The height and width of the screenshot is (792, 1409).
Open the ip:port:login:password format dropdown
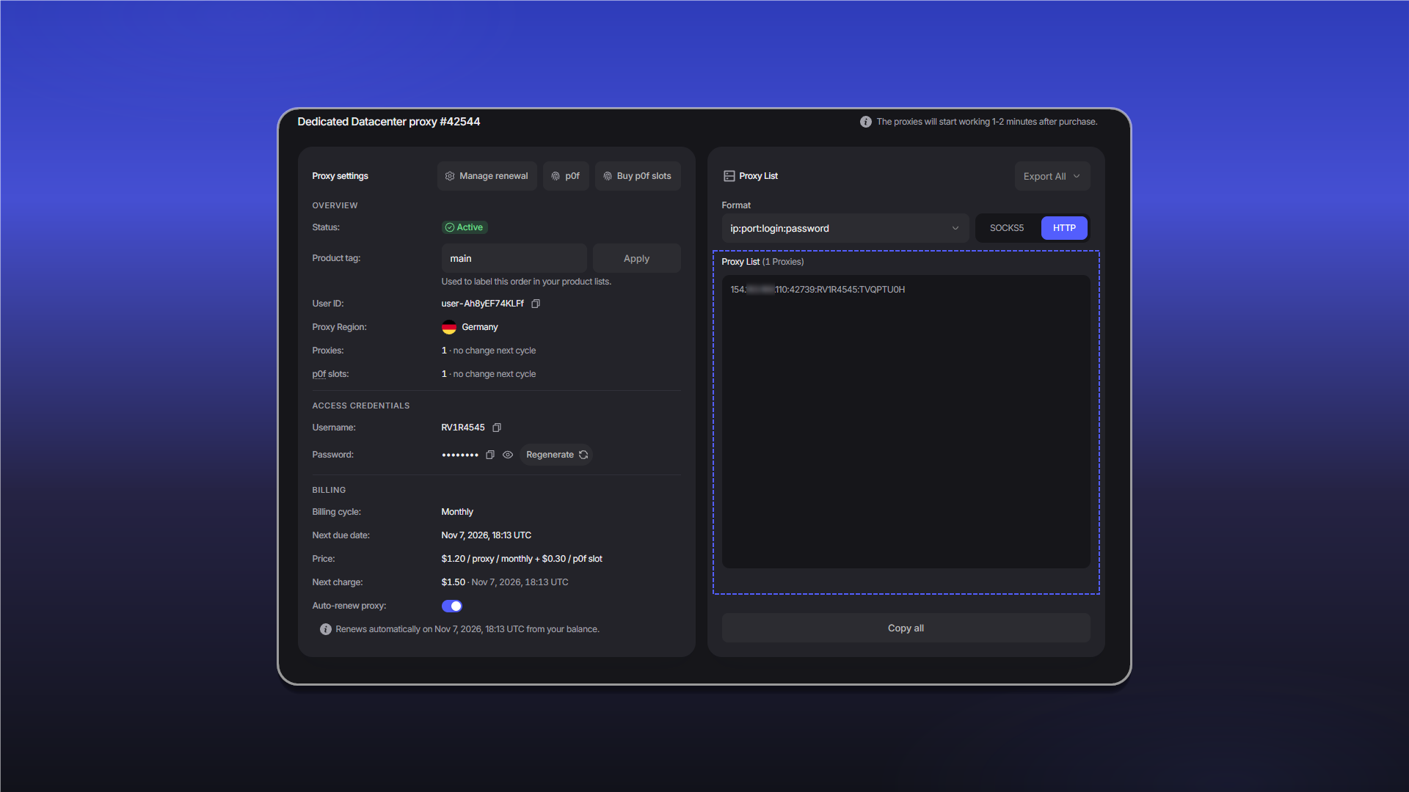coord(845,228)
